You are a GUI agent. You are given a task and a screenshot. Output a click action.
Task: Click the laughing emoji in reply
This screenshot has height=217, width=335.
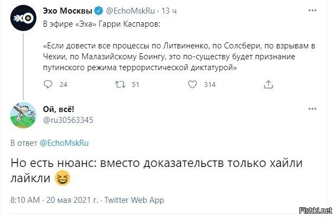click(62, 178)
